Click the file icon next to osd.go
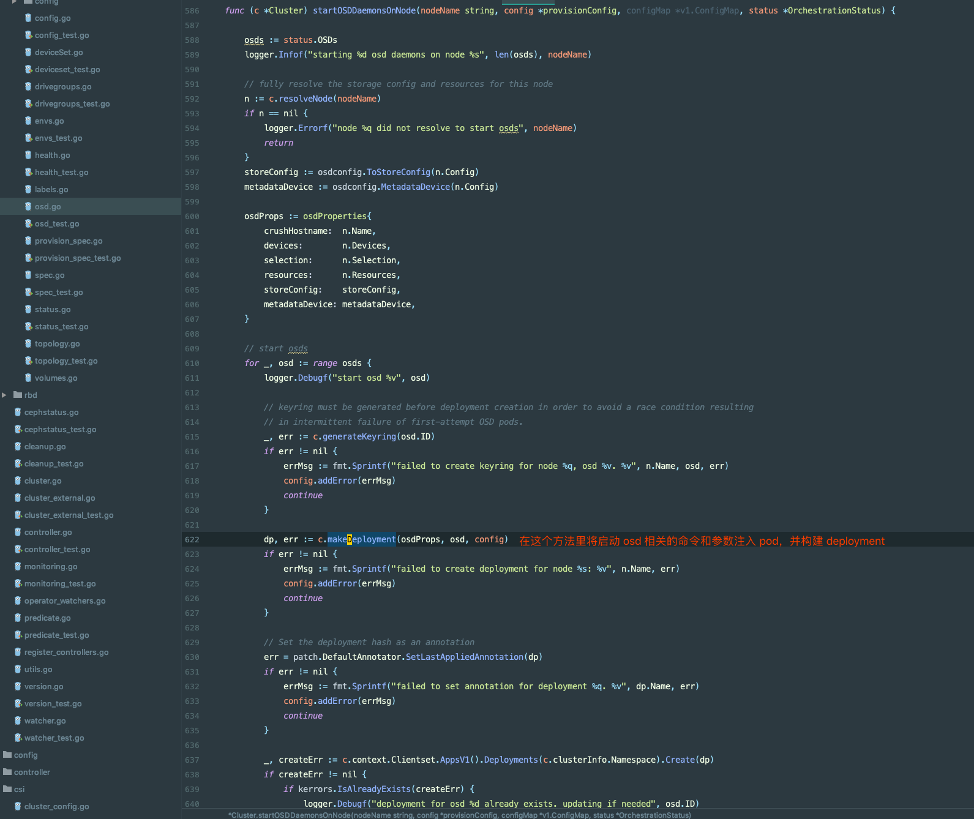Image resolution: width=974 pixels, height=819 pixels. pyautogui.click(x=28, y=207)
